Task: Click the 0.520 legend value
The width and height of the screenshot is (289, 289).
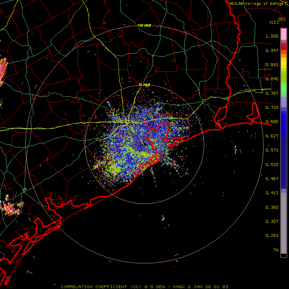Action: click(x=272, y=165)
